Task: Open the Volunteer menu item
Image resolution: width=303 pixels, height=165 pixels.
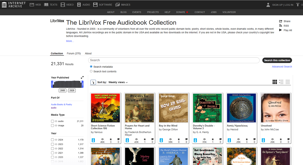Action: [229, 12]
